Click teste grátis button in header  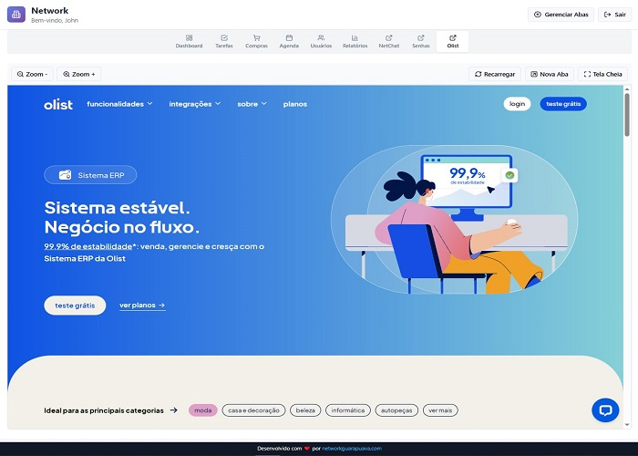click(563, 104)
